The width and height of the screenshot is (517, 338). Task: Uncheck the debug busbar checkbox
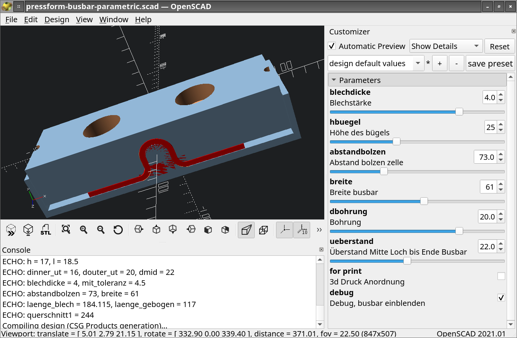coord(501,297)
